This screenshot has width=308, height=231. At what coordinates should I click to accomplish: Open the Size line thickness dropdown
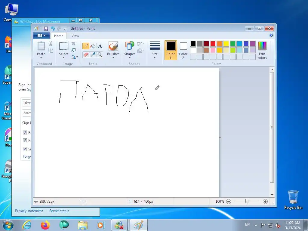point(155,50)
